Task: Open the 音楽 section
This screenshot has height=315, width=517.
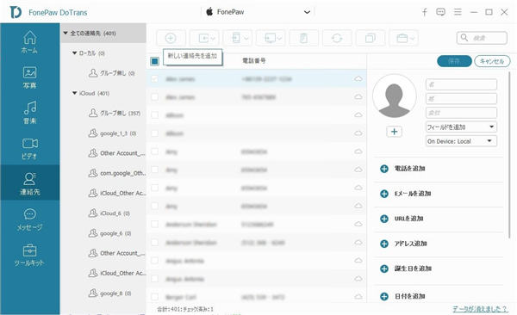Action: (x=29, y=113)
